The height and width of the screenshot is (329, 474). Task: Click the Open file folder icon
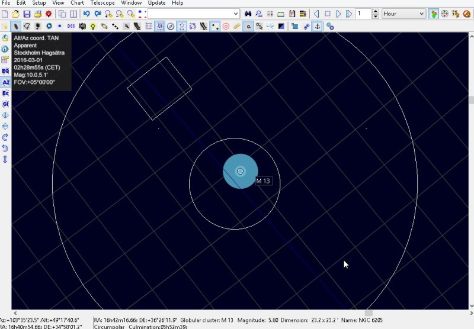pyautogui.click(x=16, y=14)
